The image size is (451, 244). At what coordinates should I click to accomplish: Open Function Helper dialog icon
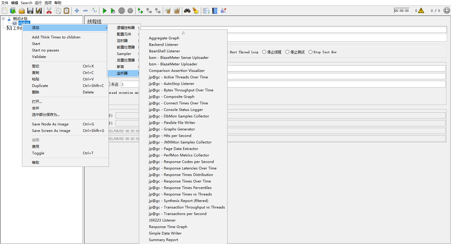click(206, 11)
